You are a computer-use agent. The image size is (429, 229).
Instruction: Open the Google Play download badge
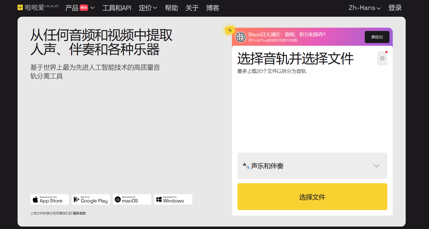91,199
